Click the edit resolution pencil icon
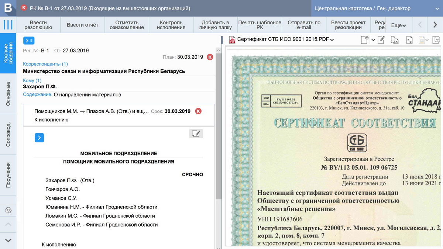 point(196,134)
